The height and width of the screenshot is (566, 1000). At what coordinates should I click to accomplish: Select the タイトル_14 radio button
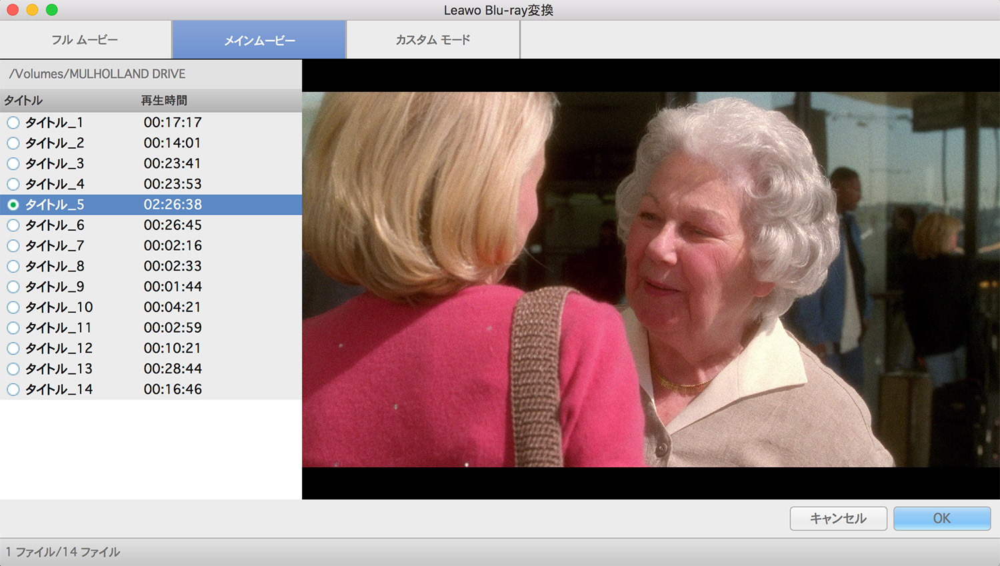tap(13, 389)
